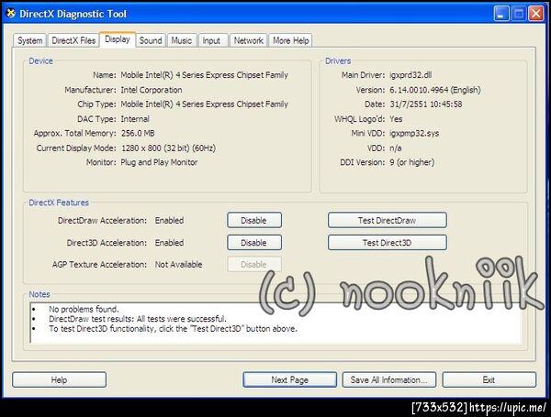
Task: Close the window with red X
Action: point(536,14)
